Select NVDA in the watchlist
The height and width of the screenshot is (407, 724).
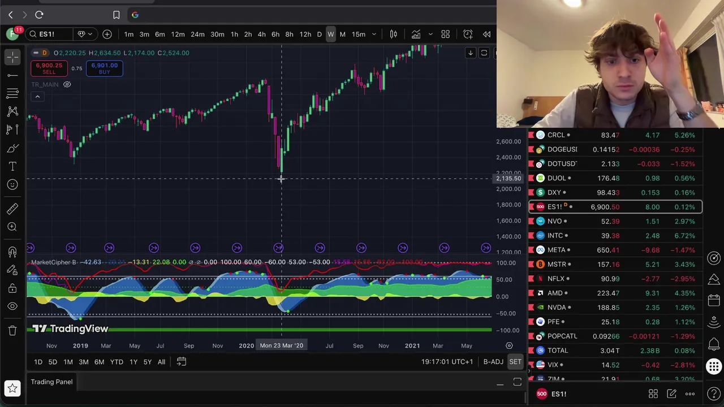[615, 308]
